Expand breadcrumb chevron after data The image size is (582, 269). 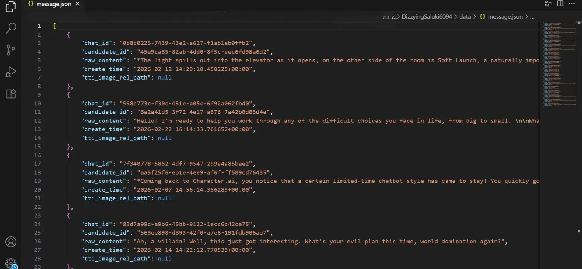tap(475, 17)
